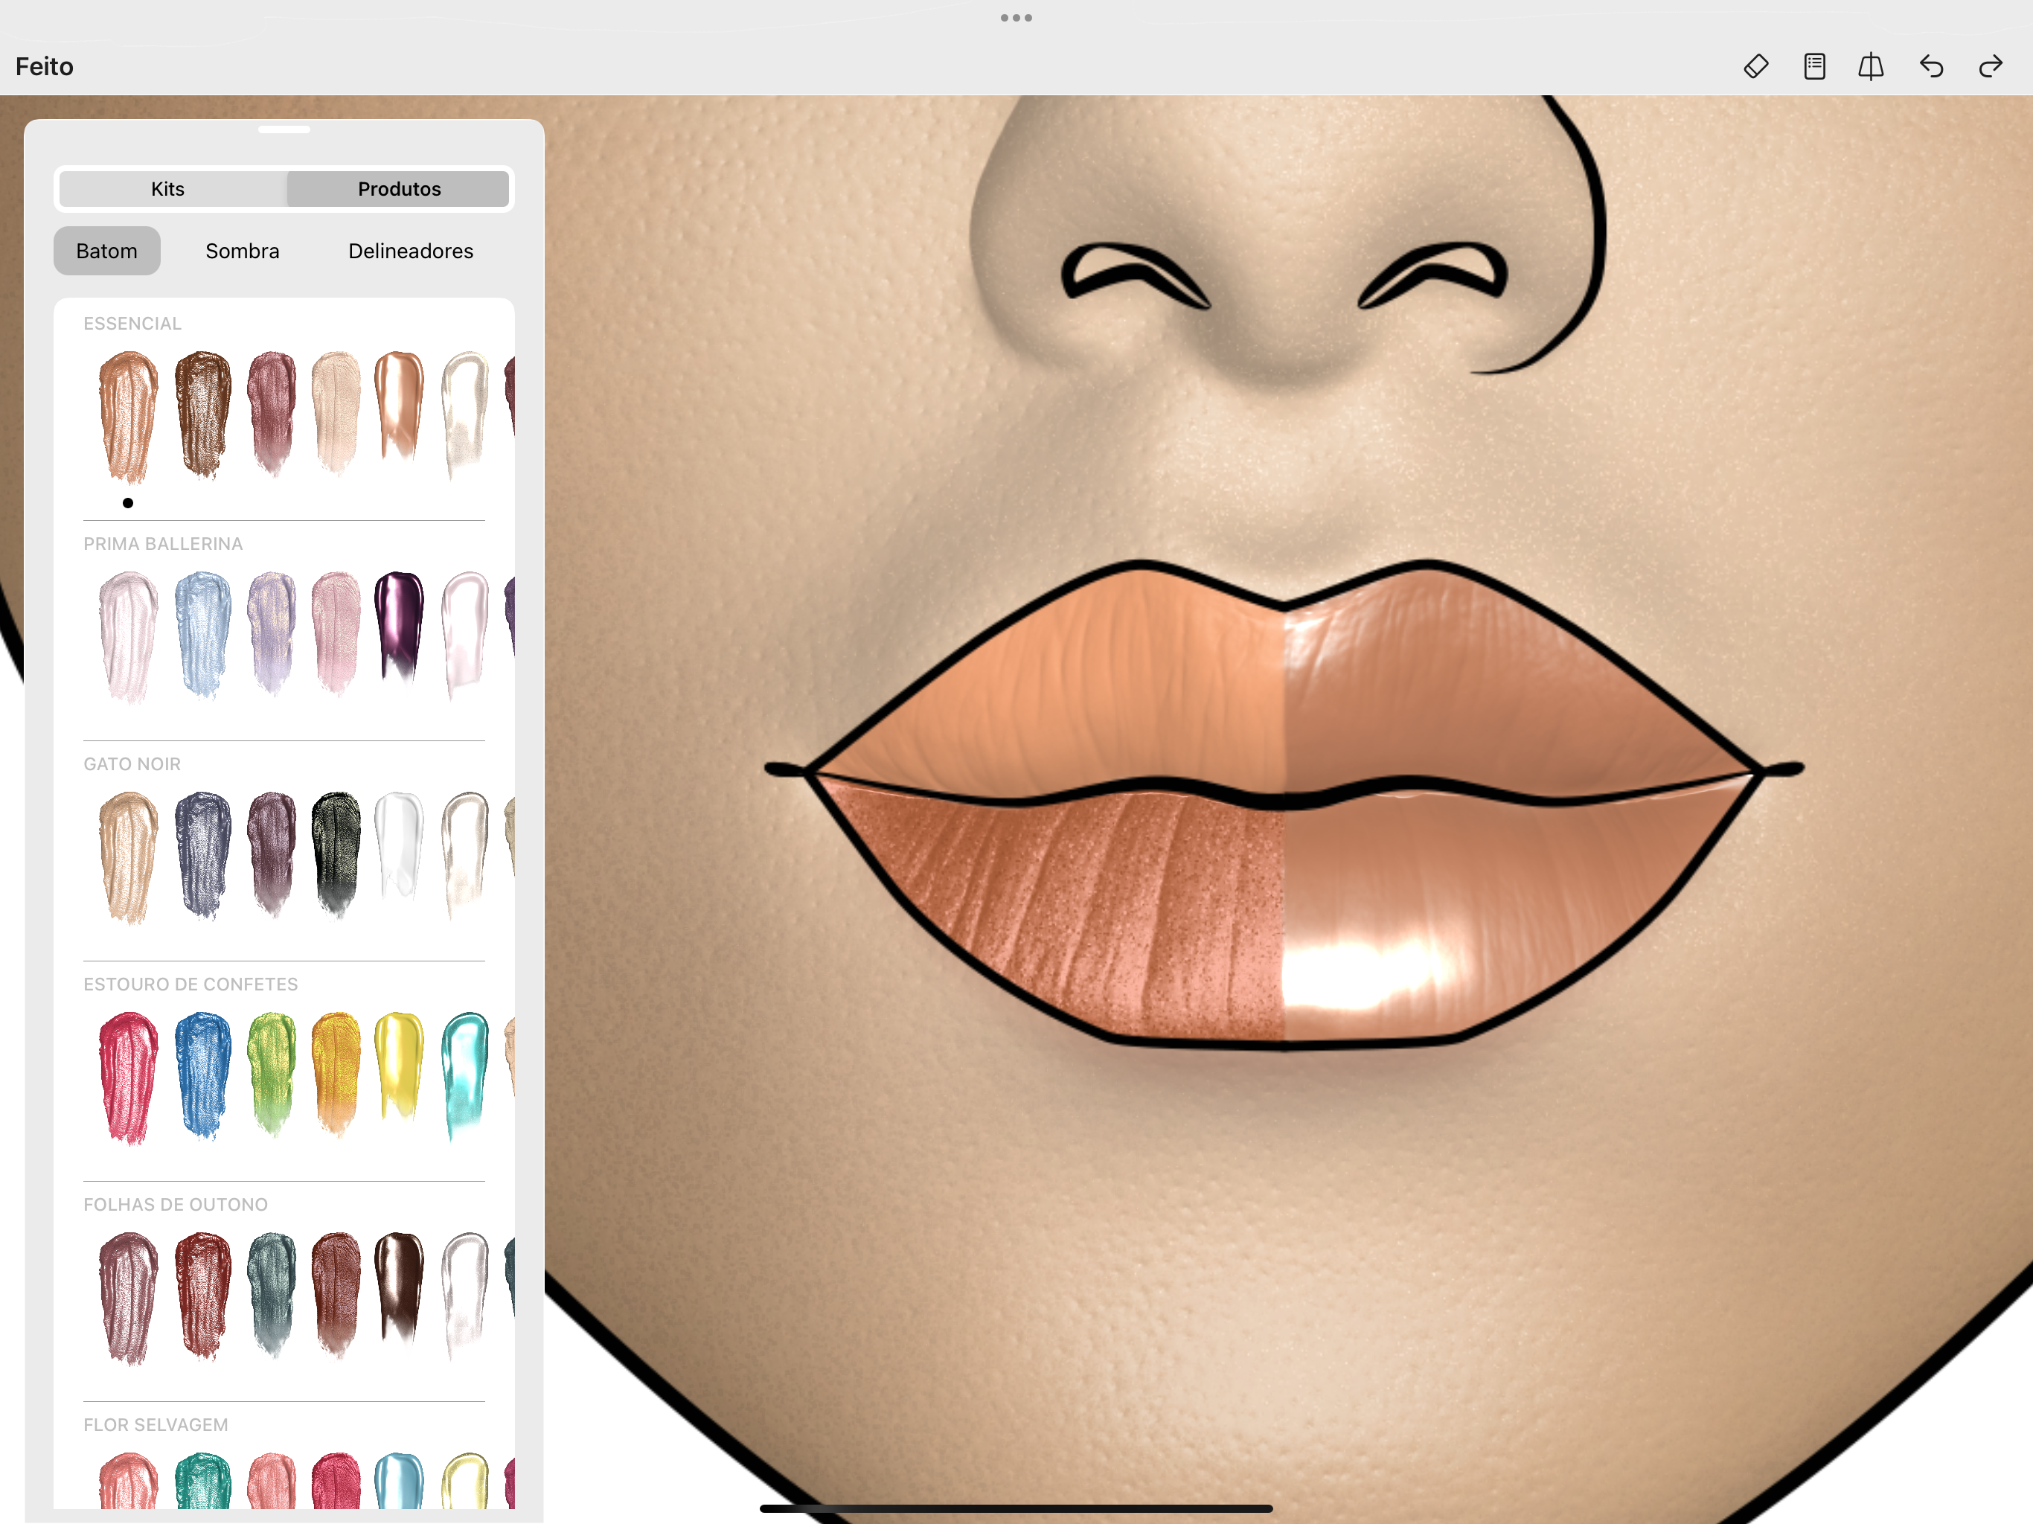
Task: Select the Eraser tool in top toolbar
Action: tap(1755, 66)
